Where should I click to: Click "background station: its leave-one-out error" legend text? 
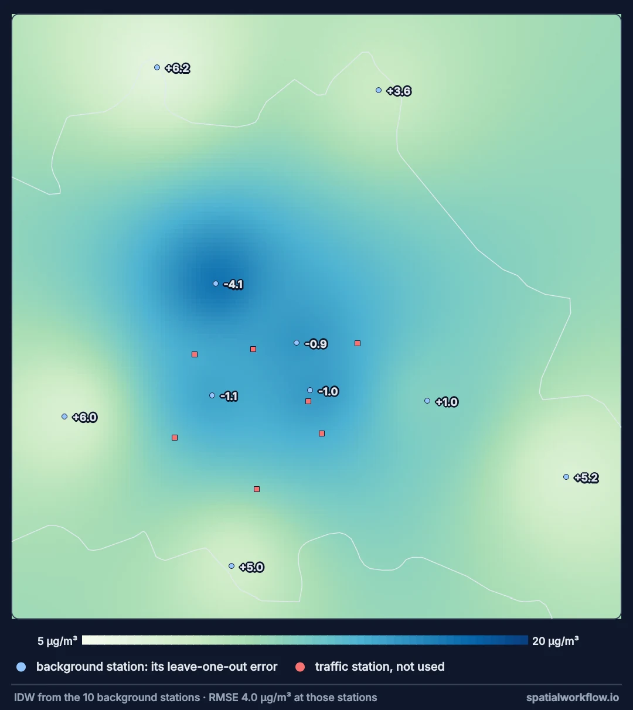157,667
